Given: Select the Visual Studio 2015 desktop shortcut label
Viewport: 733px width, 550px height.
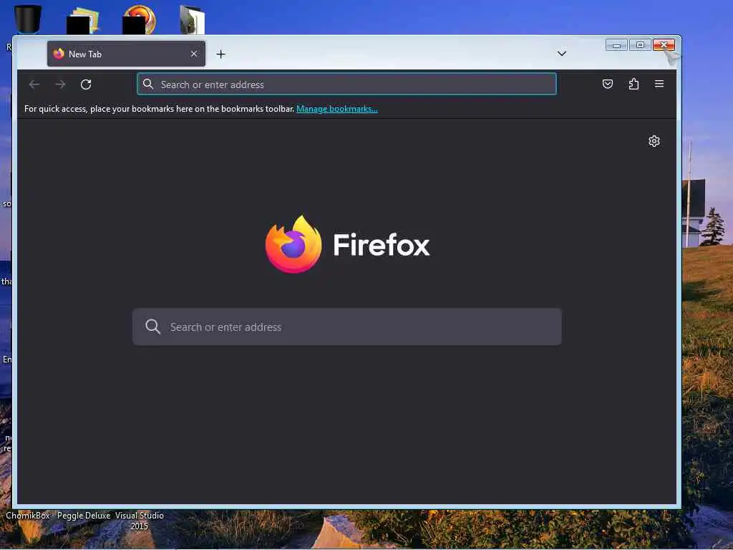Looking at the screenshot, I should tap(140, 521).
